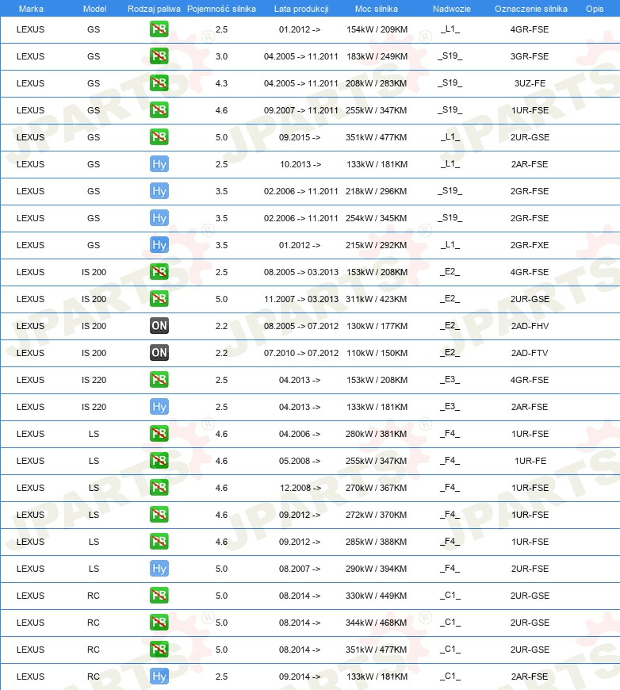Select production dates 09.2007 -> 11.2011
The height and width of the screenshot is (690, 620).
tap(301, 110)
